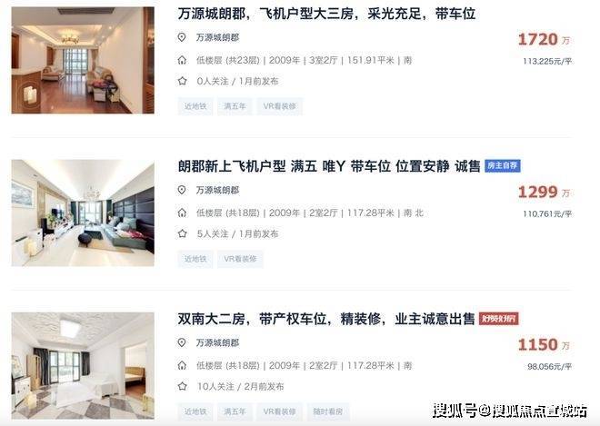Select 随时看房 tag on third listing
Screen dimensions: 600x426
coord(328,411)
